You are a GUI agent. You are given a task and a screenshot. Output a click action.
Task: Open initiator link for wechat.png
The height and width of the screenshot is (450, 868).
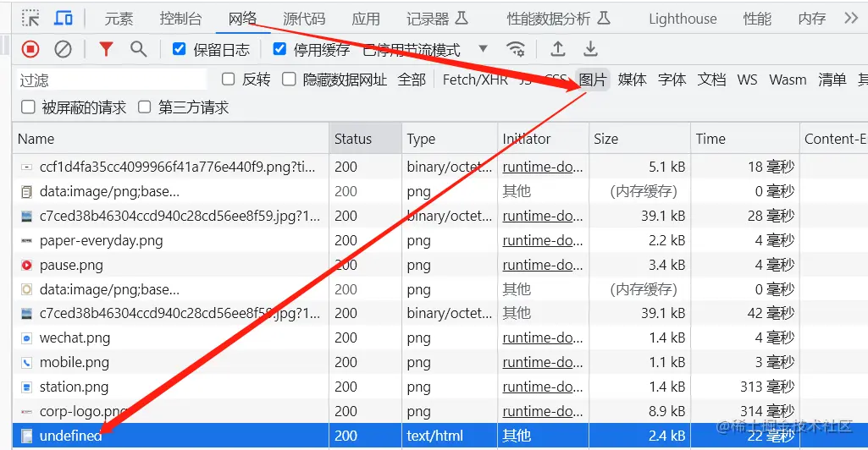pyautogui.click(x=543, y=337)
